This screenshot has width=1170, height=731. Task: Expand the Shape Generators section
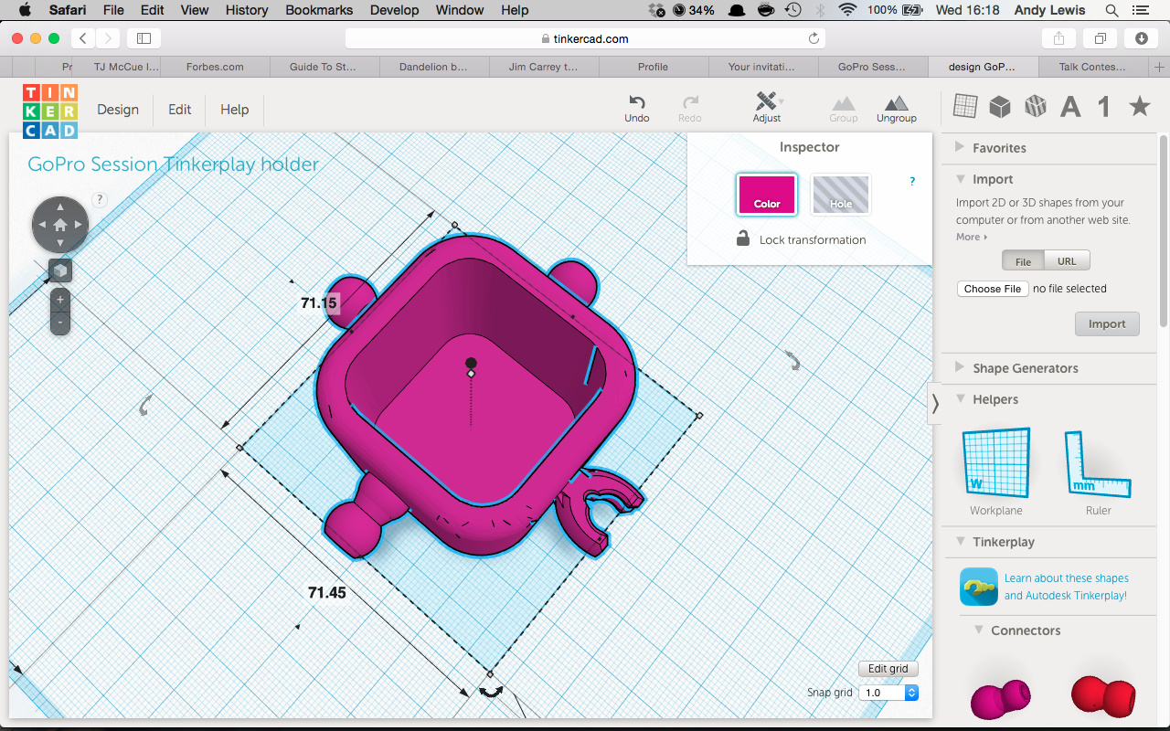tap(1025, 368)
